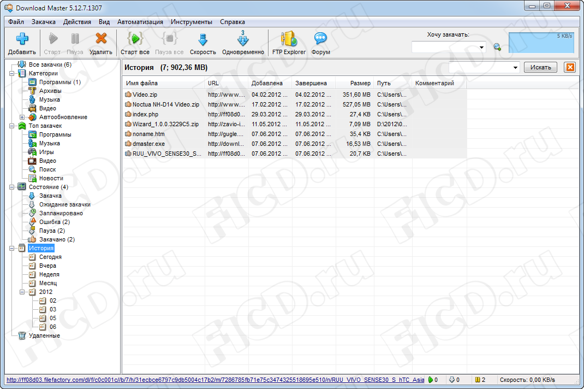
Task: Open the Скорость speed selector icon
Action: (x=202, y=39)
